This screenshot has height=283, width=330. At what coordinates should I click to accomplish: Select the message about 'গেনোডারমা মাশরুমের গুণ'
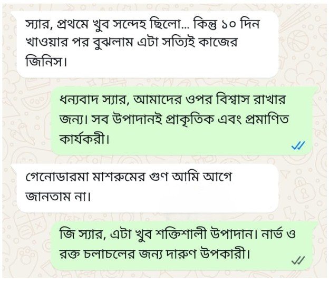(147, 188)
